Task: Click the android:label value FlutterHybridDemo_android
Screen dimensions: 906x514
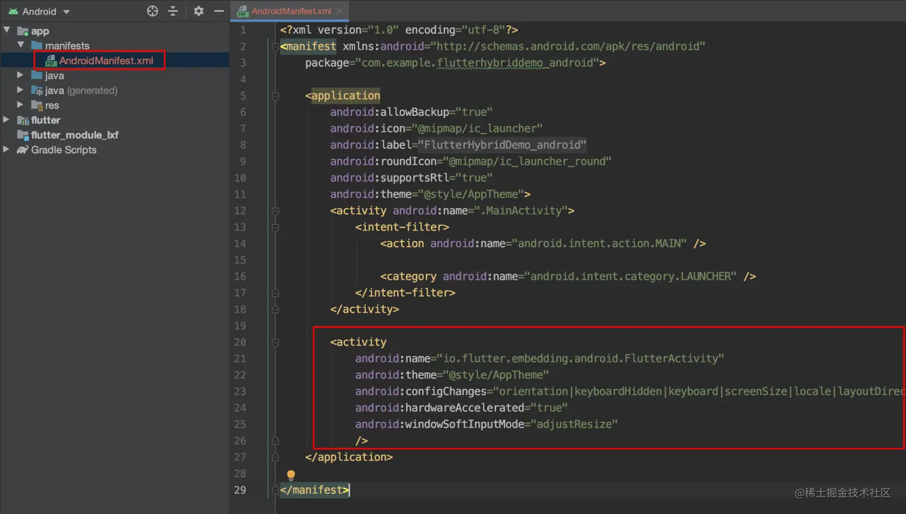Action: click(x=502, y=145)
